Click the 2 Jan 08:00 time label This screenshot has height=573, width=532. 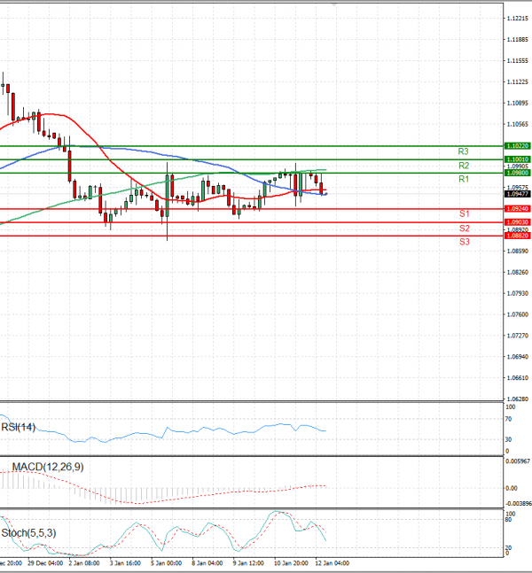coord(84,563)
